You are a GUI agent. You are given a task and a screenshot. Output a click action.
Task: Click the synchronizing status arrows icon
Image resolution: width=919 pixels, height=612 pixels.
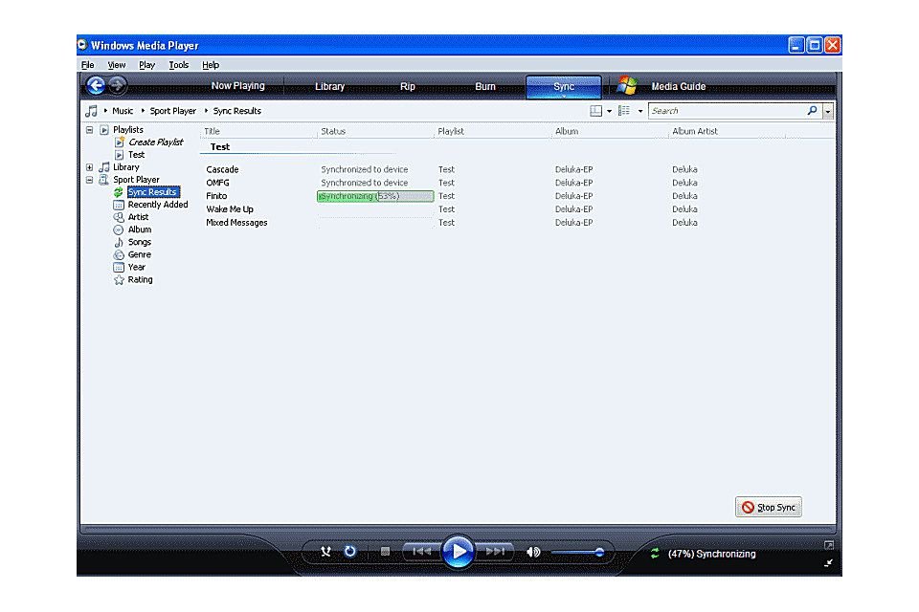click(655, 554)
